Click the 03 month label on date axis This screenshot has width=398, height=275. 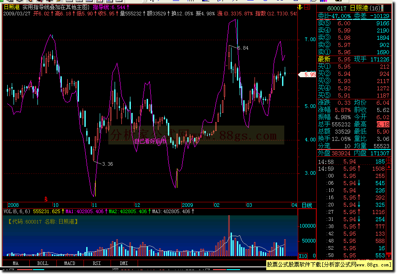249,205
